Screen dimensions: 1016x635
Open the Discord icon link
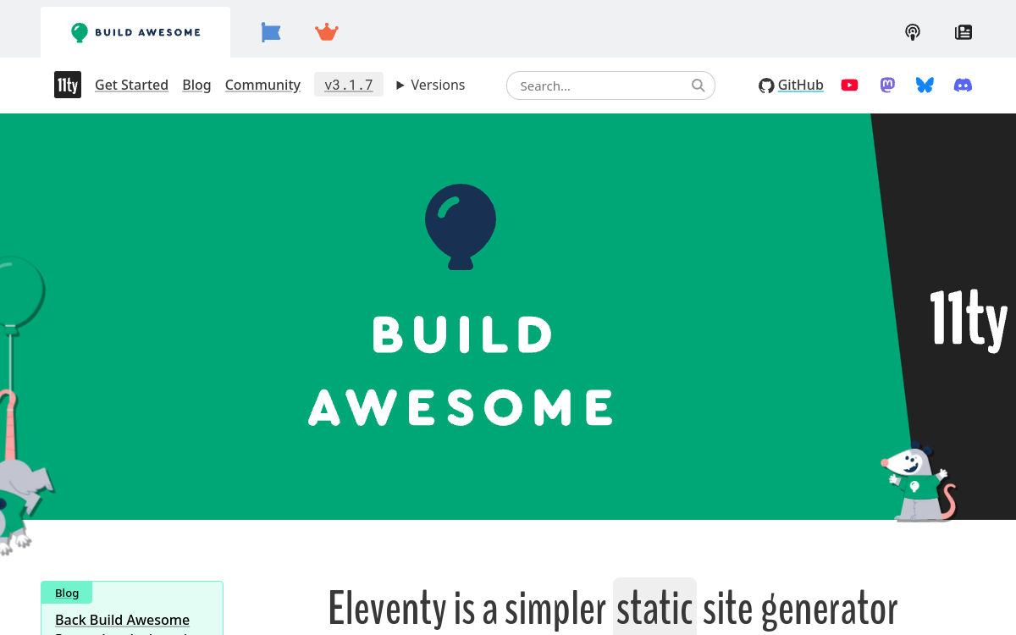pos(963,85)
